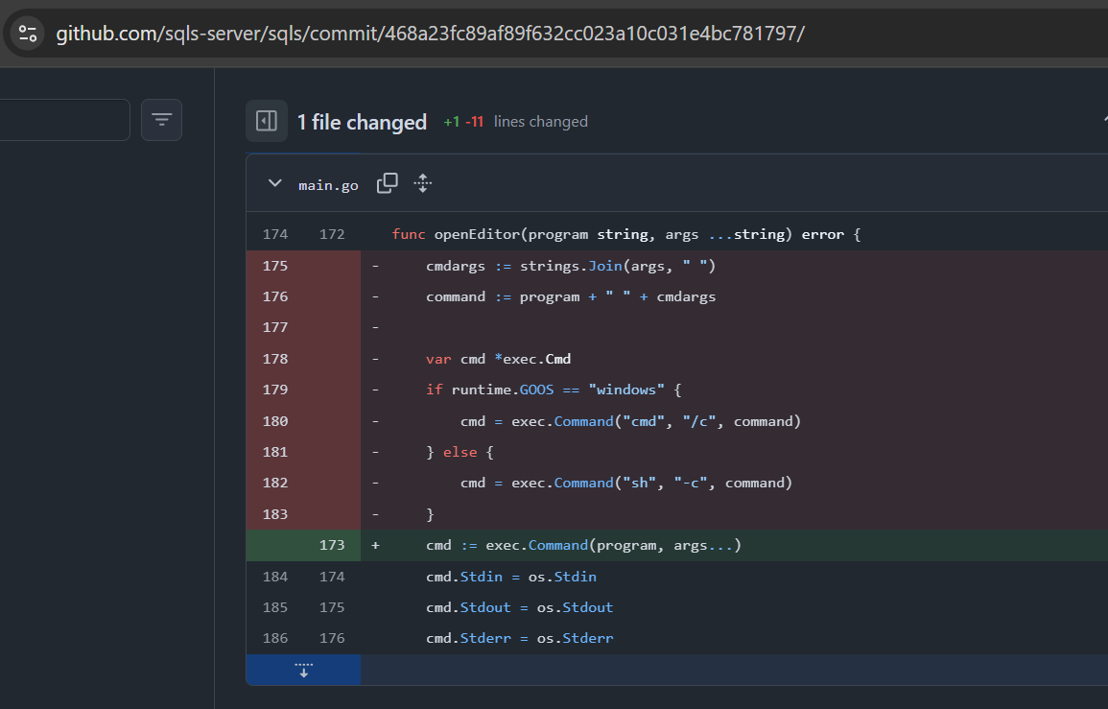Copy the main.go file path
Image resolution: width=1108 pixels, height=709 pixels.
(387, 181)
